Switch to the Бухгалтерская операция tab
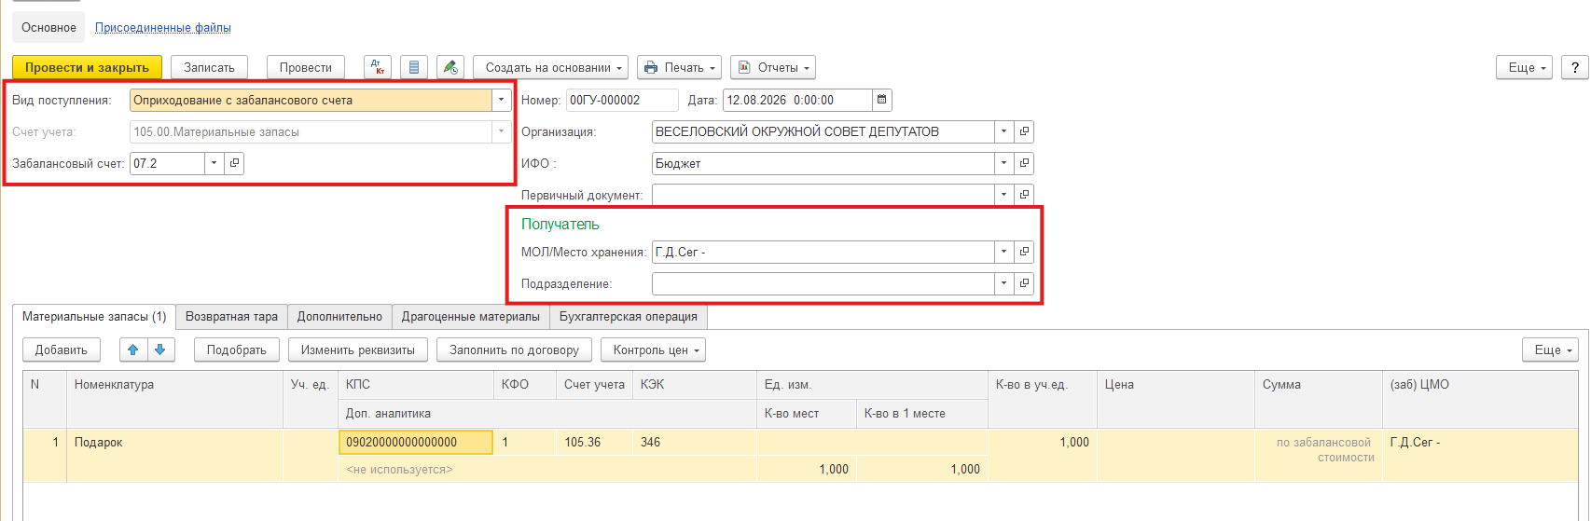 (629, 317)
